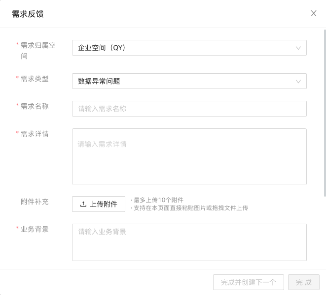Click the 需求名称 label

[x=35, y=106]
